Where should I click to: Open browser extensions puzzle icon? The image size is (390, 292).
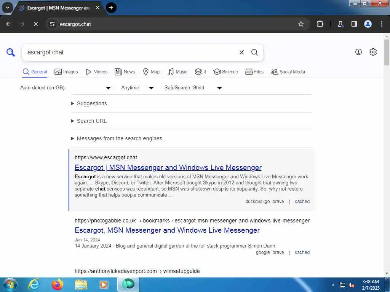tap(320, 24)
